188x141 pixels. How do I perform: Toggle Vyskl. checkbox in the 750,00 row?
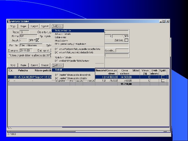point(163,80)
